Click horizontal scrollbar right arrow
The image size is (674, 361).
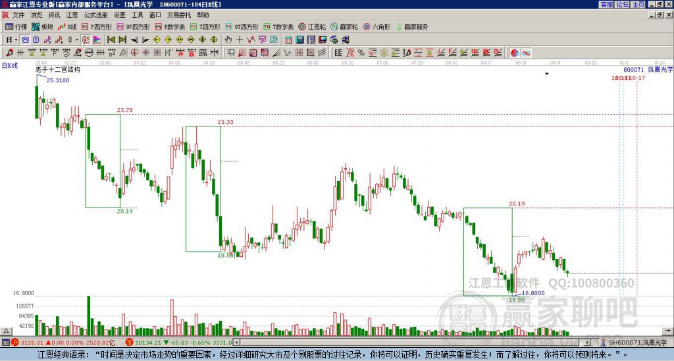coord(588,343)
